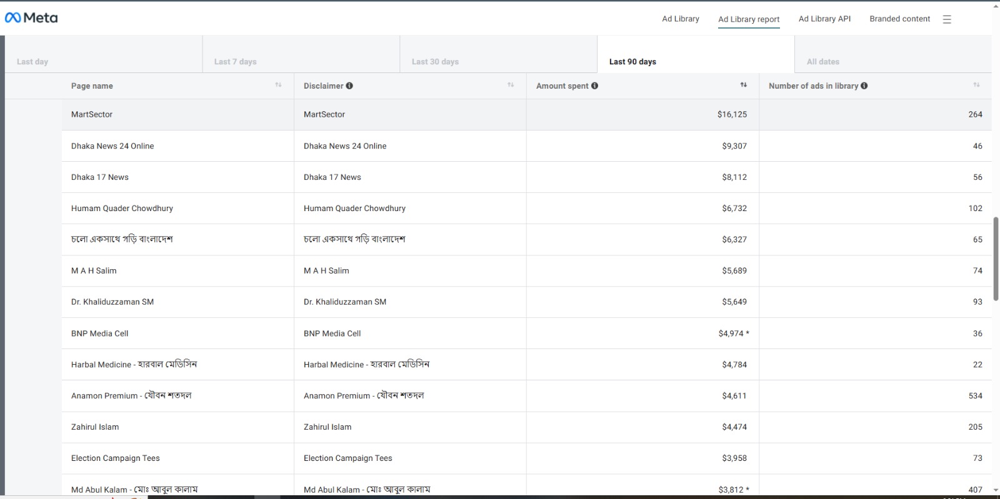The width and height of the screenshot is (1000, 499).
Task: Open Ad Library report tab
Action: coord(749,19)
